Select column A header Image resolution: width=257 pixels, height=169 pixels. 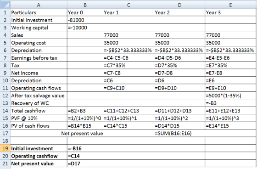(39, 5)
